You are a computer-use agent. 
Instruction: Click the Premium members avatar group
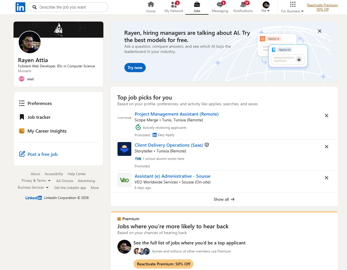point(142,251)
